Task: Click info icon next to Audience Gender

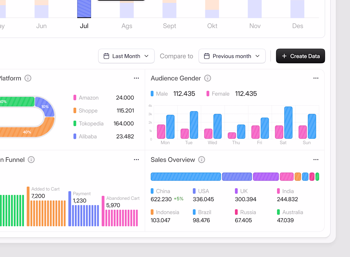Action: (x=207, y=78)
